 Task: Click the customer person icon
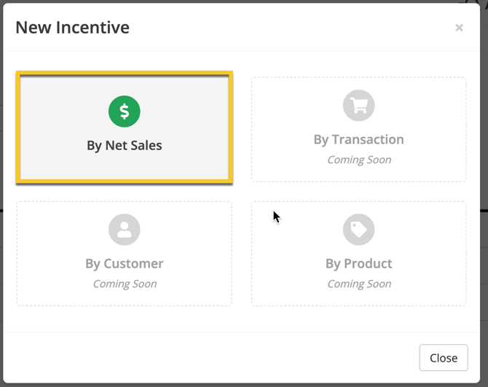coord(125,230)
